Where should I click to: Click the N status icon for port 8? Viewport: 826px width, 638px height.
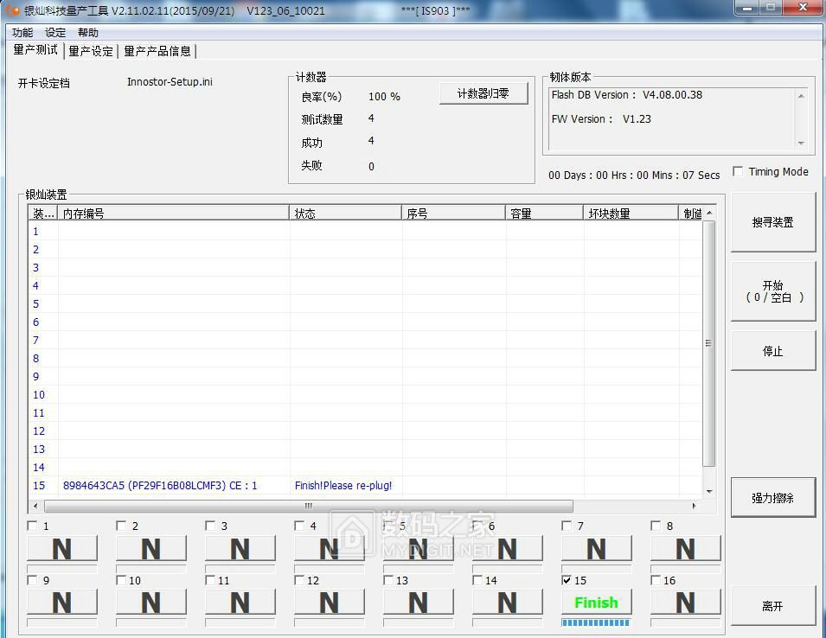tap(685, 548)
